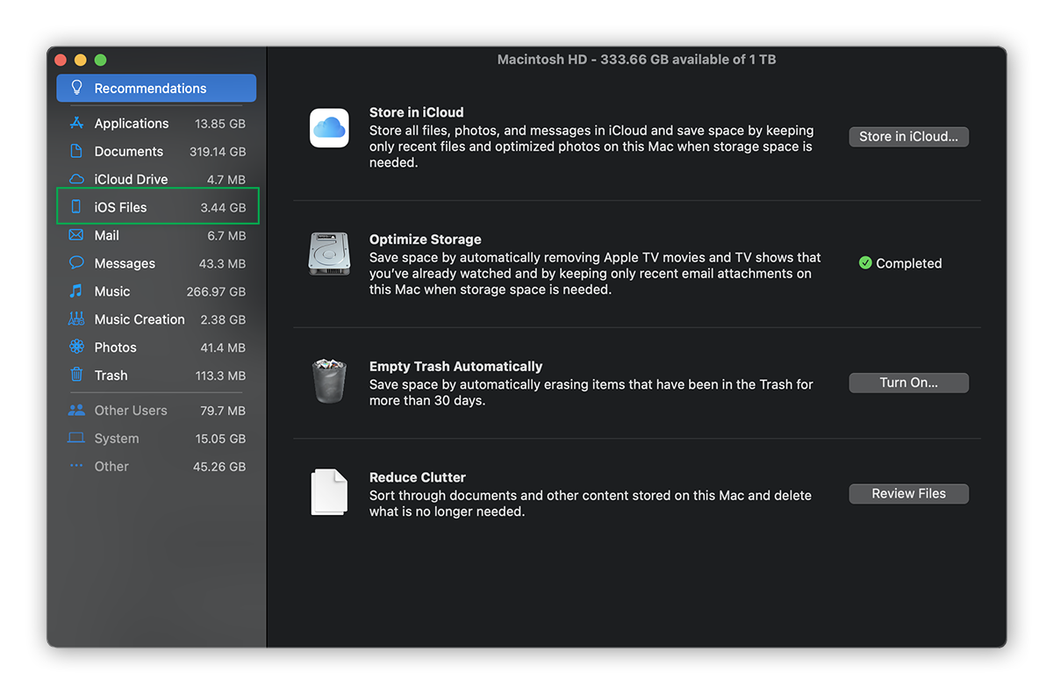Image resolution: width=1053 pixels, height=694 pixels.
Task: Click the 6.7 MB Mail size
Action: tap(226, 236)
